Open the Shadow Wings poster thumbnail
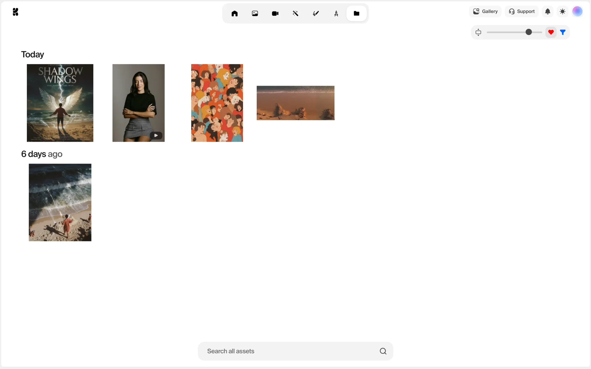 click(x=60, y=103)
